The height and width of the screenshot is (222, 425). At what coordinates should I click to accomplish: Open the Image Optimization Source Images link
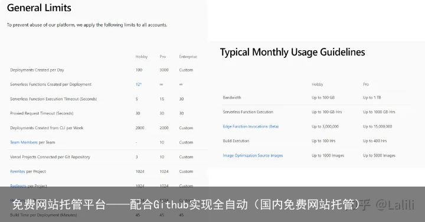(x=253, y=155)
